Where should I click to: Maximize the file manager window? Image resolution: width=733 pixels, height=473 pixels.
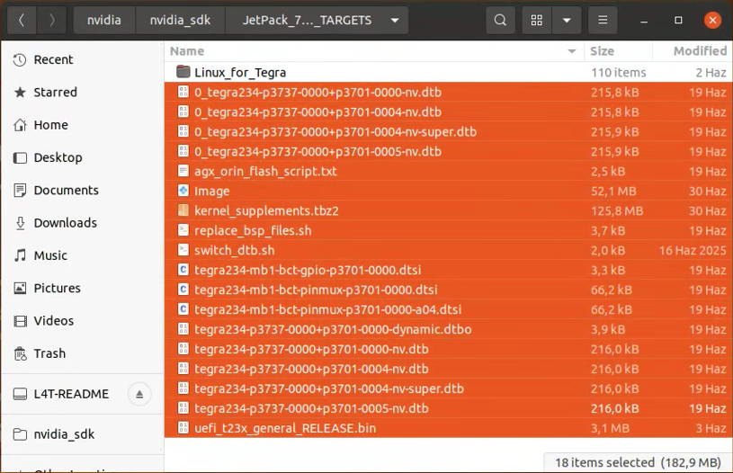coord(678,20)
